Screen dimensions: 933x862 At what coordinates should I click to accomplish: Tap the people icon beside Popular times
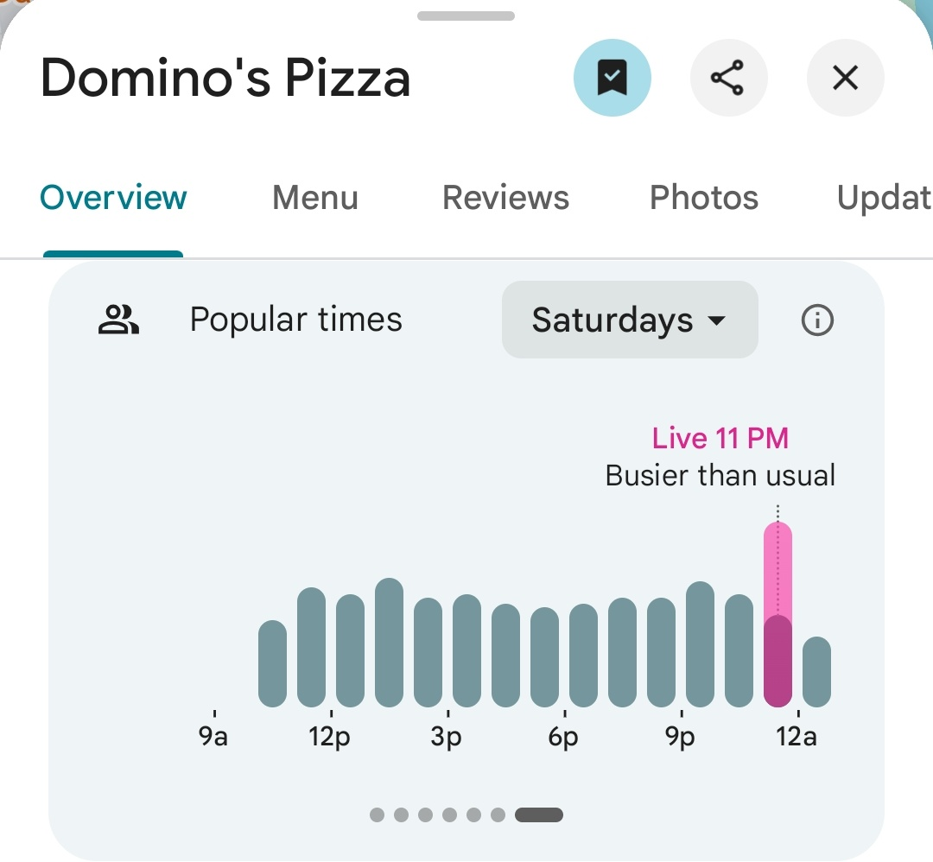click(119, 320)
